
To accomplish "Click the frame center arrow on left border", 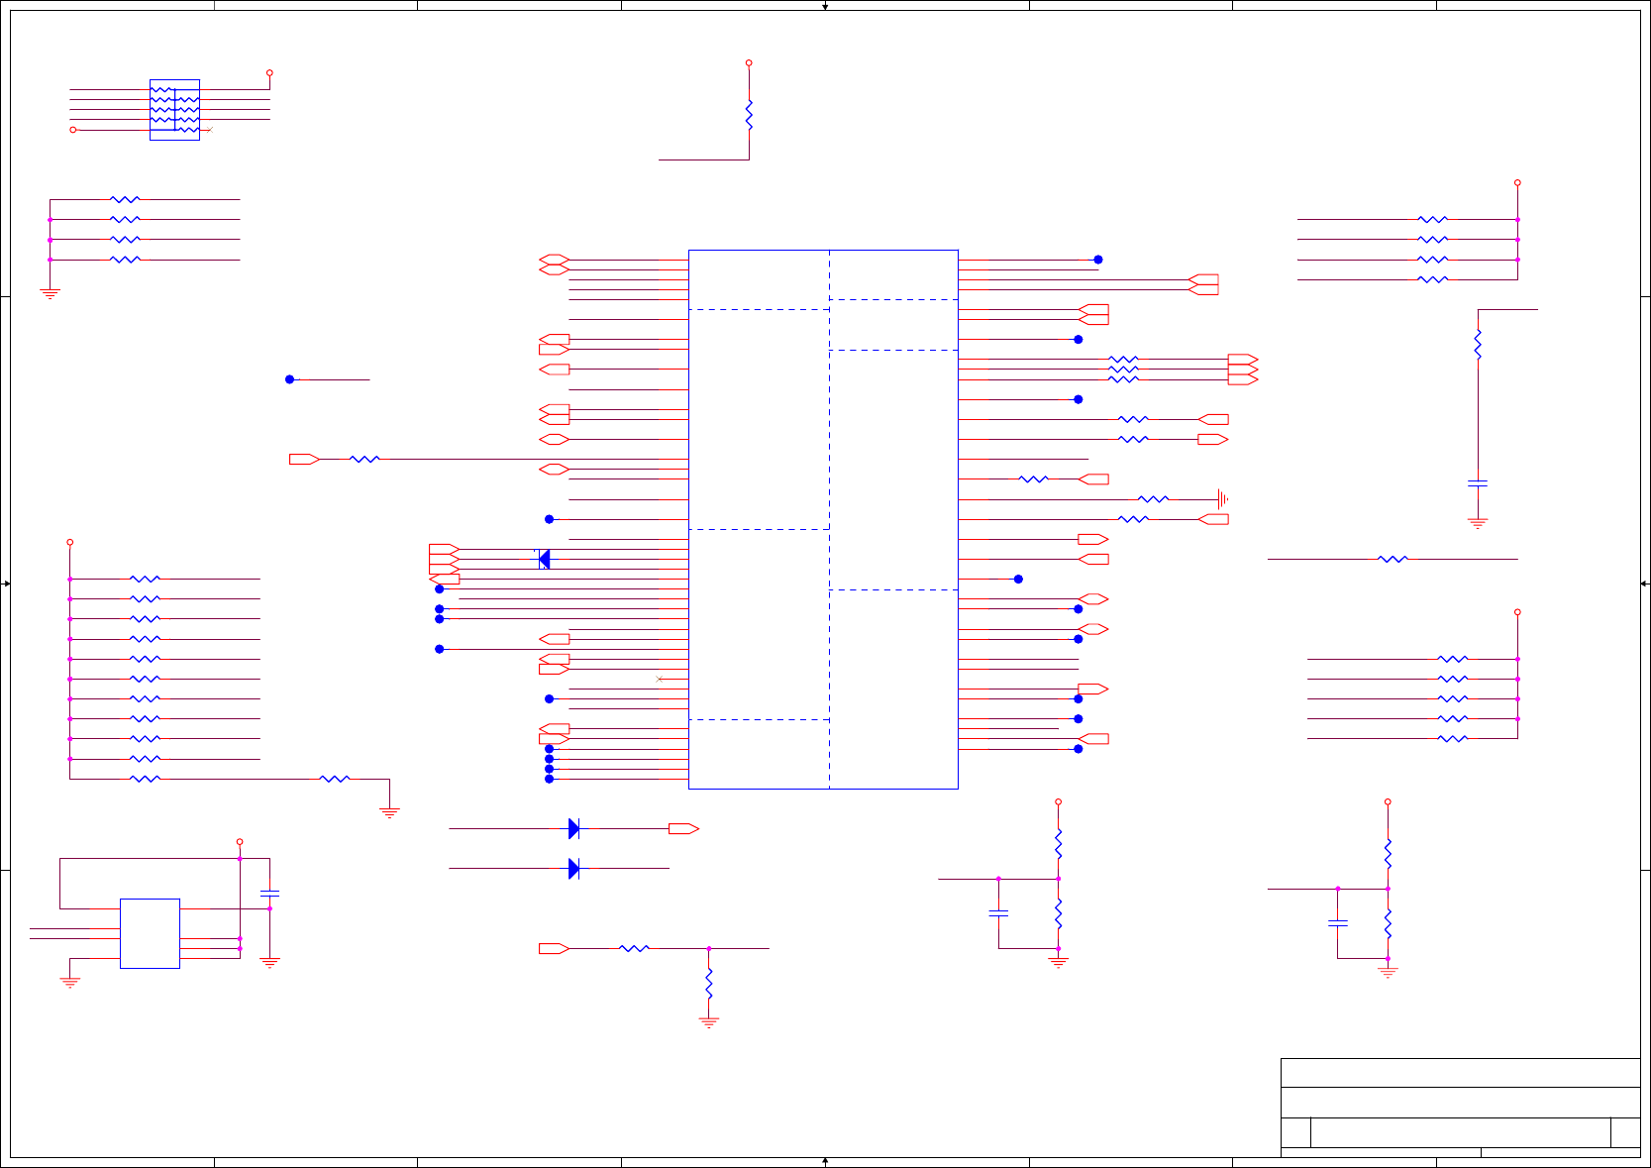I will pos(6,584).
